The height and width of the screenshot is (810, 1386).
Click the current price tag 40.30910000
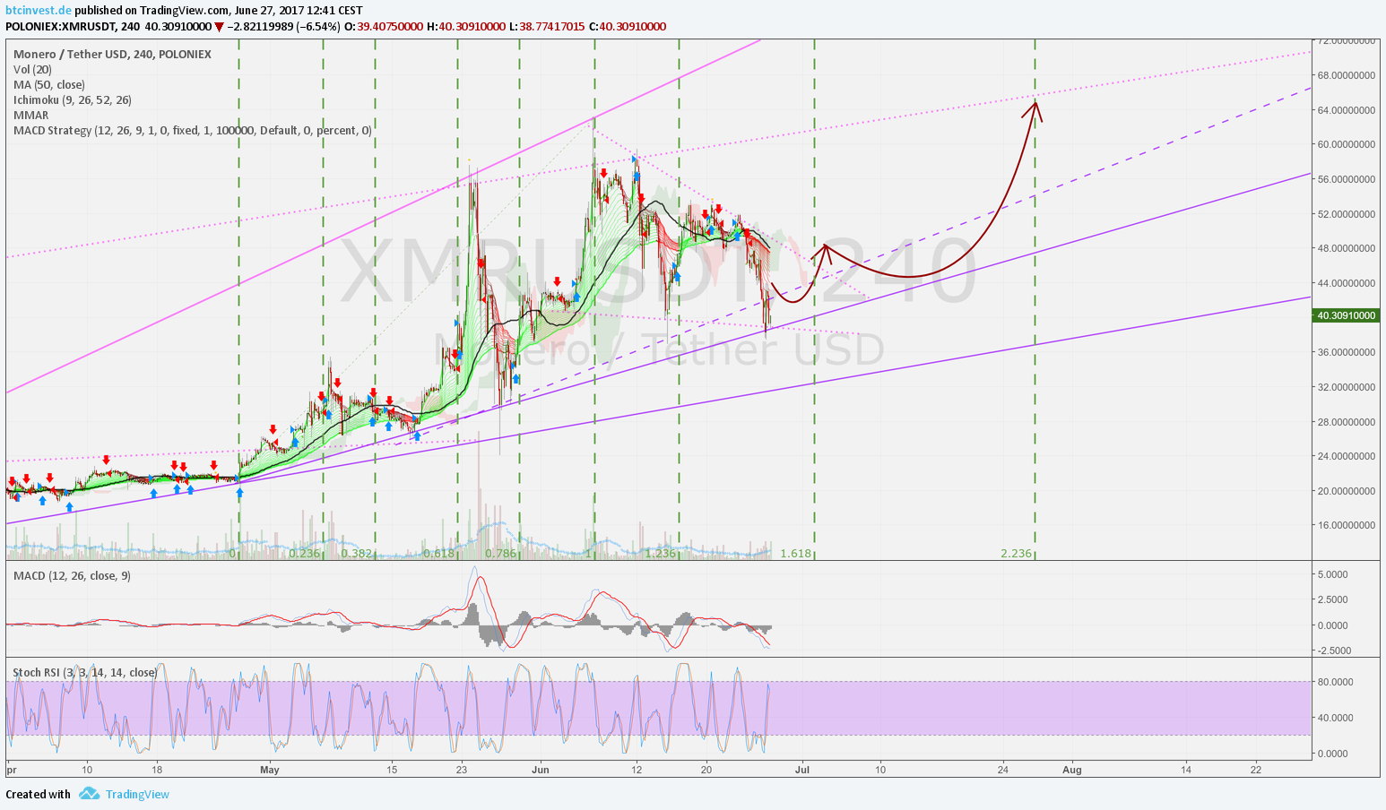tap(1347, 315)
